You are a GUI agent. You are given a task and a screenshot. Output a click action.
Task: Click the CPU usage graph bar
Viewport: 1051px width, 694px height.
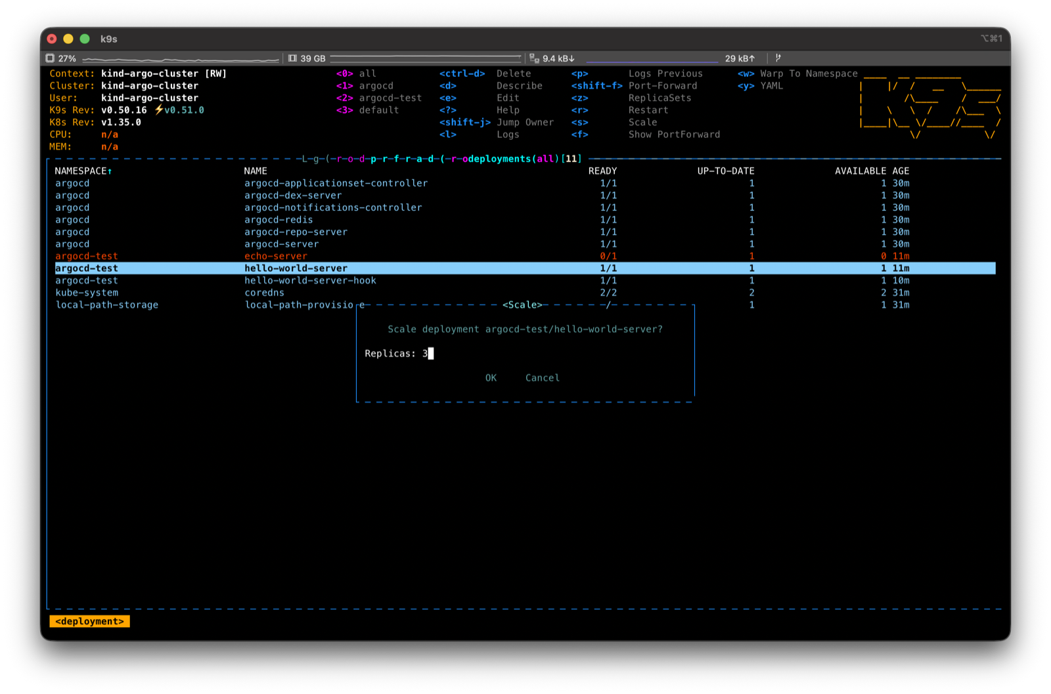tap(181, 58)
